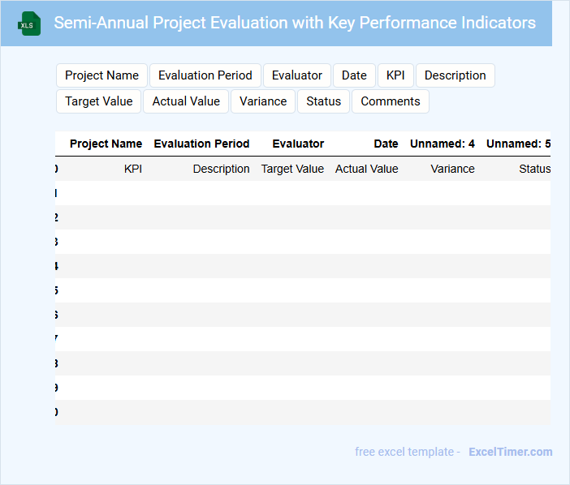Image resolution: width=570 pixels, height=485 pixels.
Task: Click the Evaluator tag button
Action: click(297, 75)
